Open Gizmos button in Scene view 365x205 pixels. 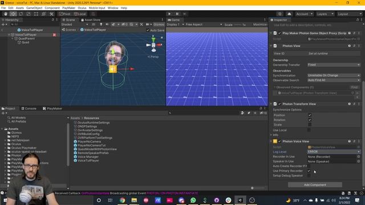tap(159, 24)
